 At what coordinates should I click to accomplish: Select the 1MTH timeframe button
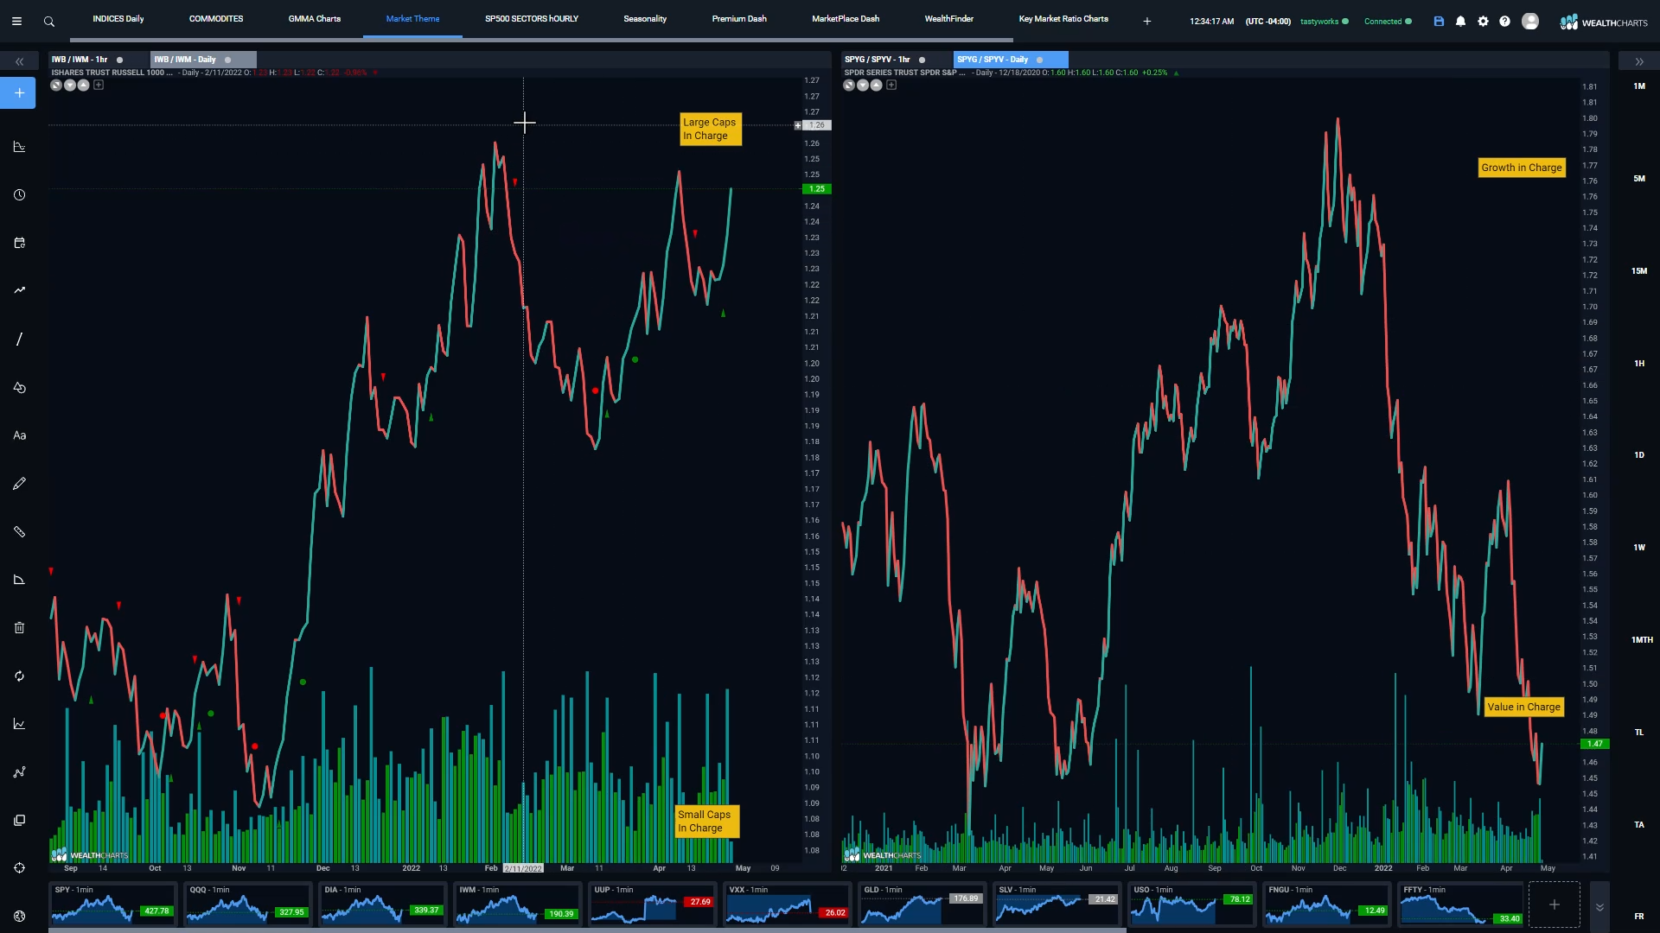click(x=1642, y=640)
